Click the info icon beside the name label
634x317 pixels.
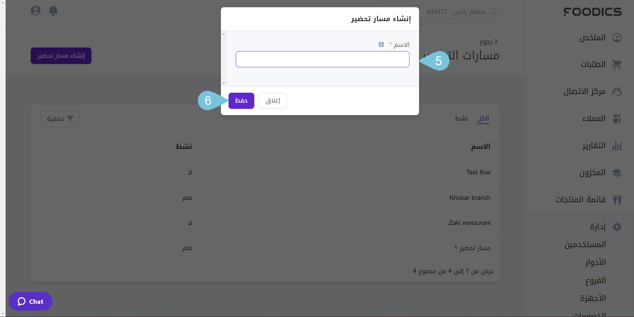coord(381,45)
